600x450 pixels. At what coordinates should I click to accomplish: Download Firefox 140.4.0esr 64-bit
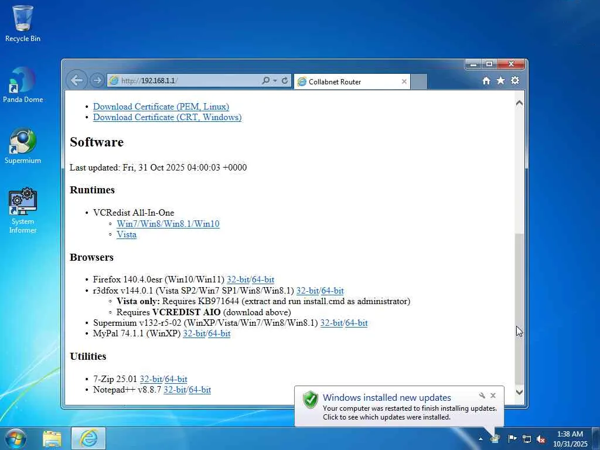263,279
